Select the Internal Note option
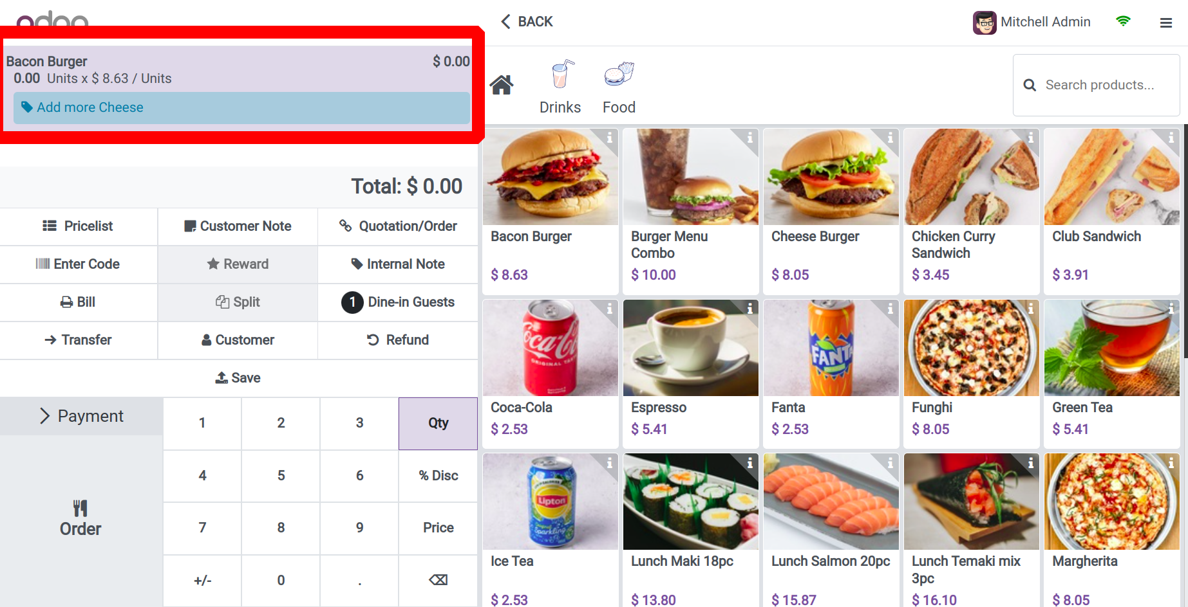Viewport: 1188px width, 607px height. (x=398, y=264)
